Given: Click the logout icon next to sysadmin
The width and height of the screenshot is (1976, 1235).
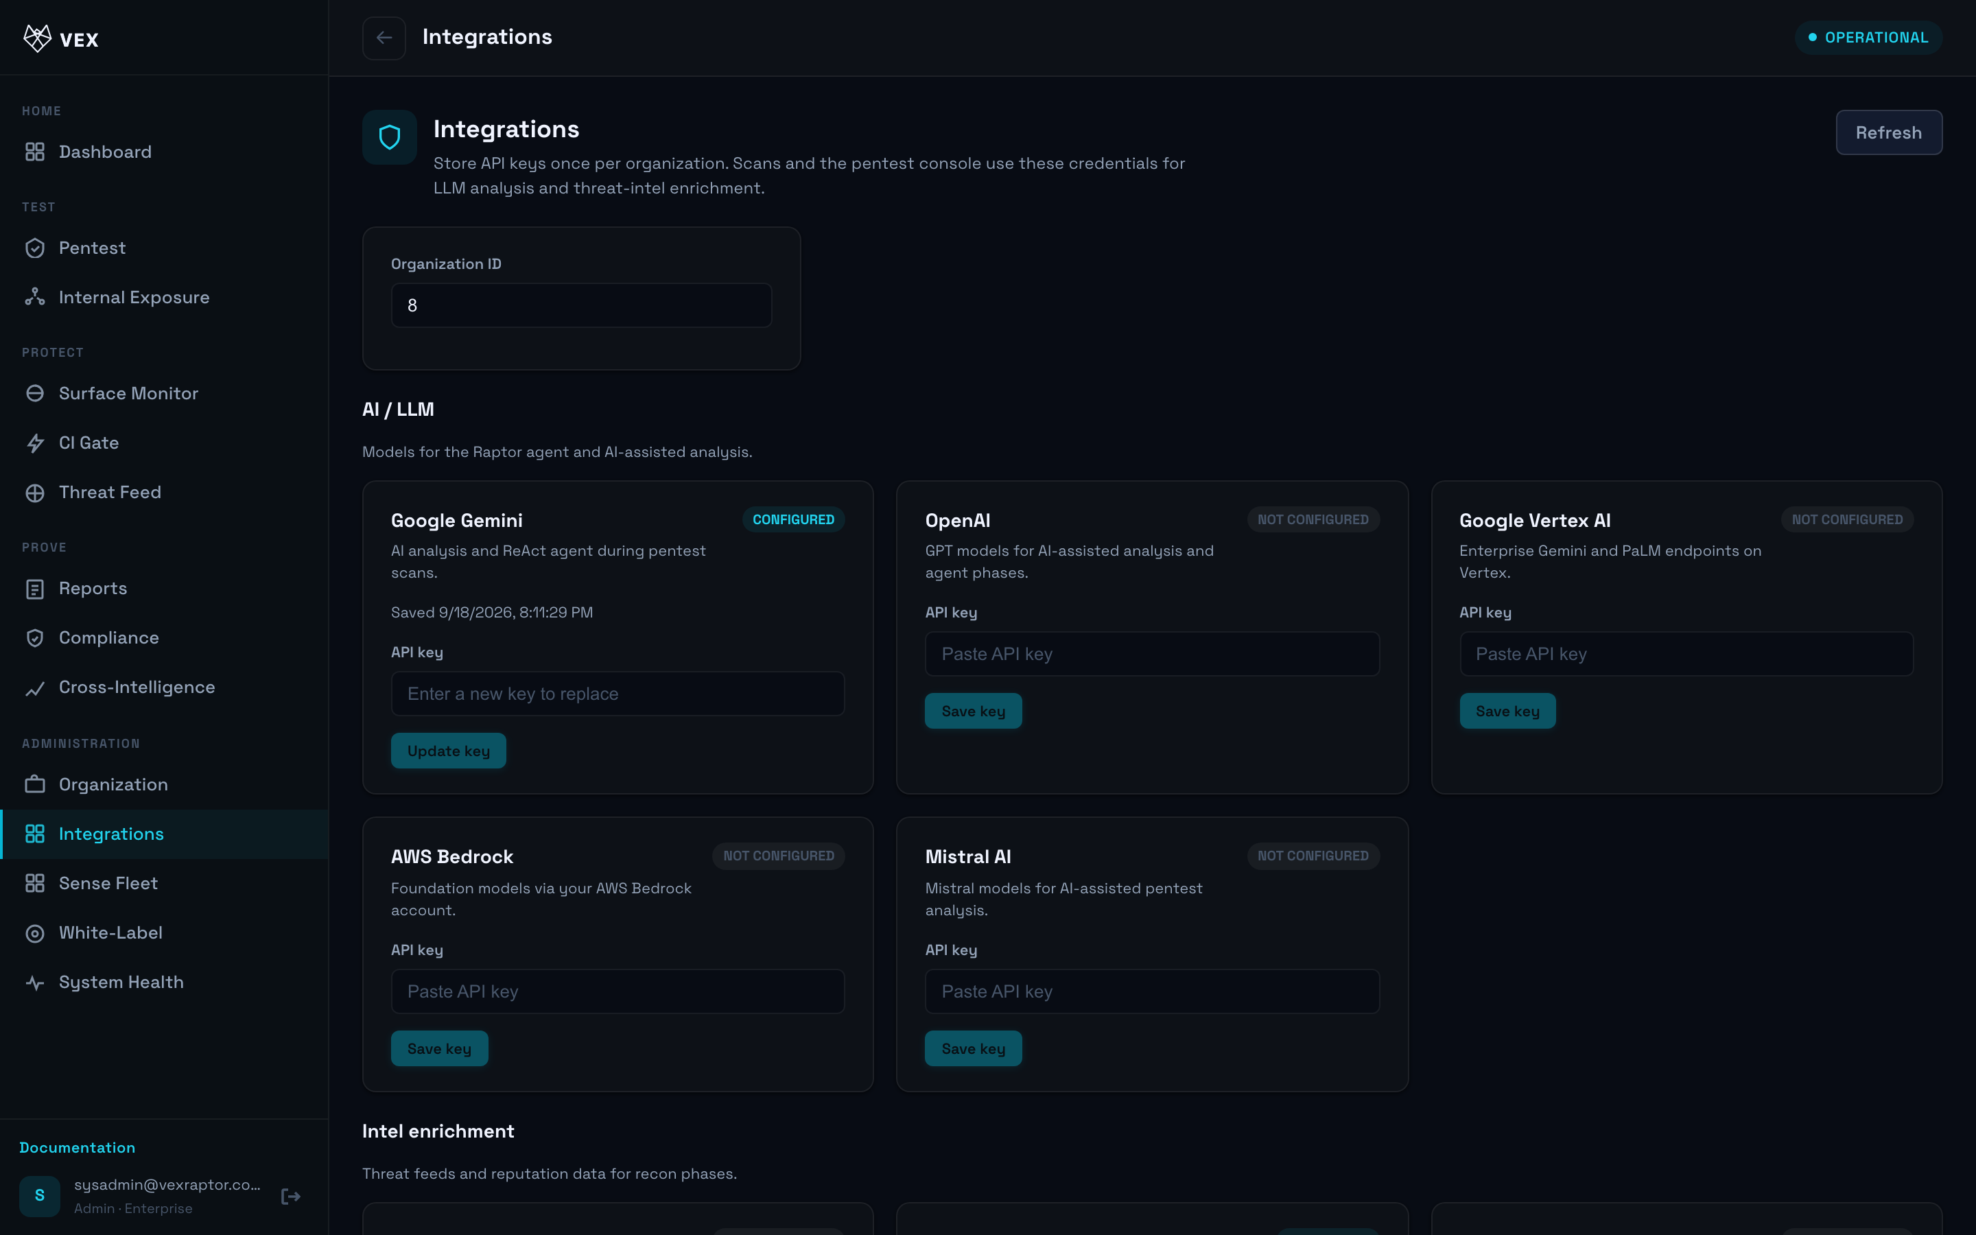Looking at the screenshot, I should 291,1197.
